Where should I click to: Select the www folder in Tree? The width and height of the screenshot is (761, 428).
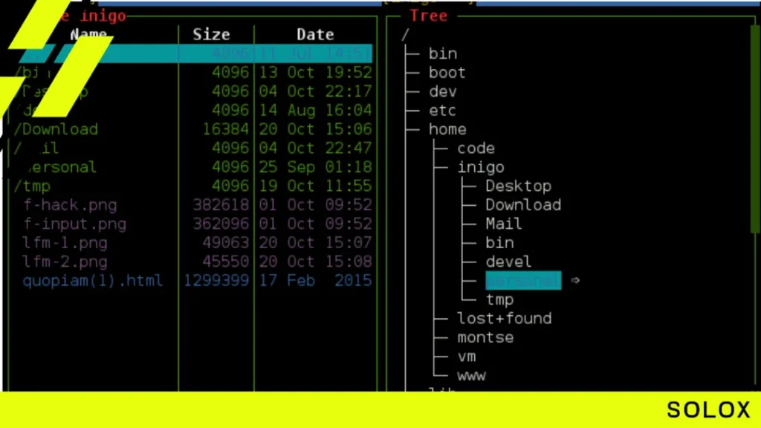[471, 375]
